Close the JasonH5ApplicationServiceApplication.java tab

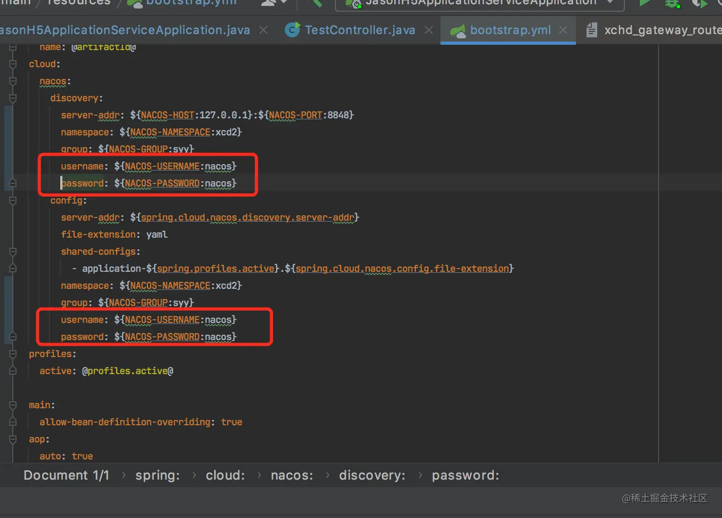pyautogui.click(x=263, y=30)
